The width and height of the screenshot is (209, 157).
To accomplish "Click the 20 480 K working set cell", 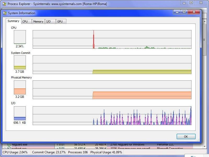I will click(101, 145).
